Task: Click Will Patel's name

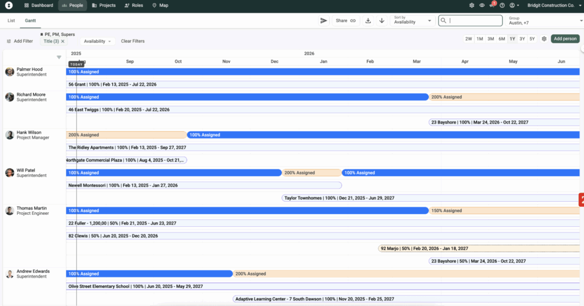Action: pos(26,170)
